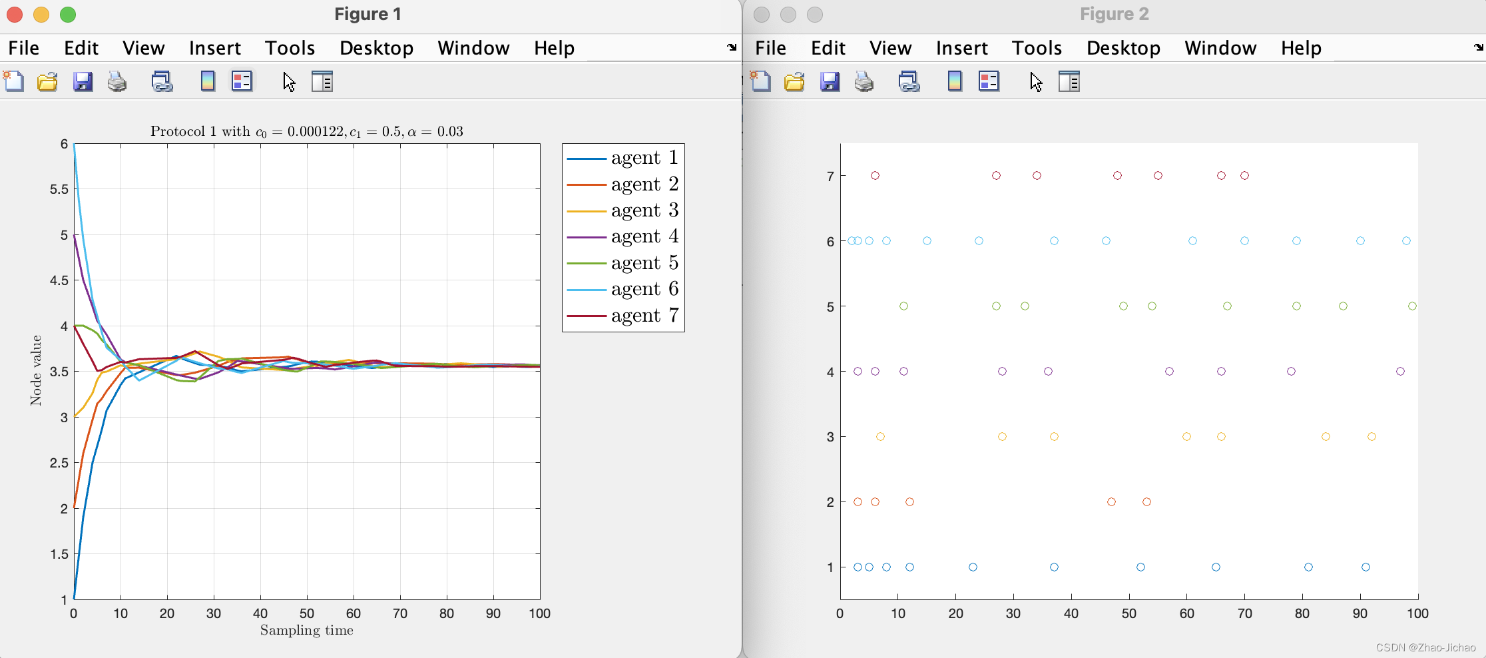
Task: Click Save icon in Figure 1 toolbar
Action: pyautogui.click(x=83, y=81)
